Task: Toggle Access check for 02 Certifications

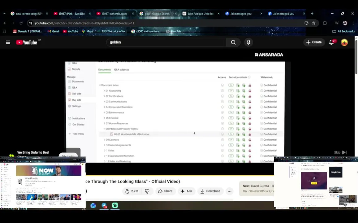Action: [222, 96]
